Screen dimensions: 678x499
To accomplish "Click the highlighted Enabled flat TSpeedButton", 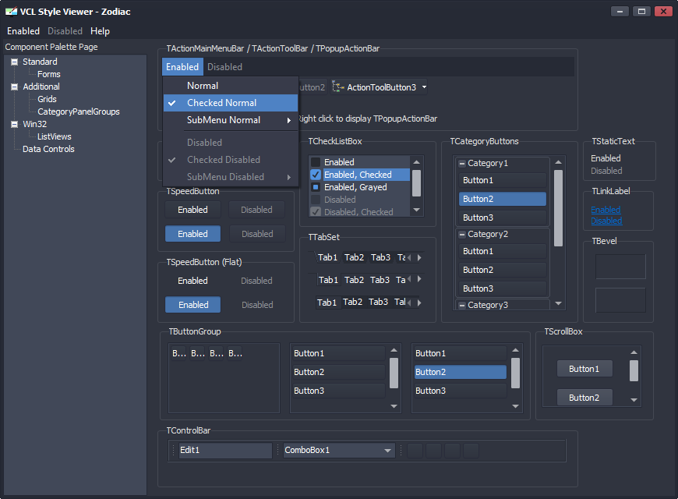I will click(x=192, y=305).
